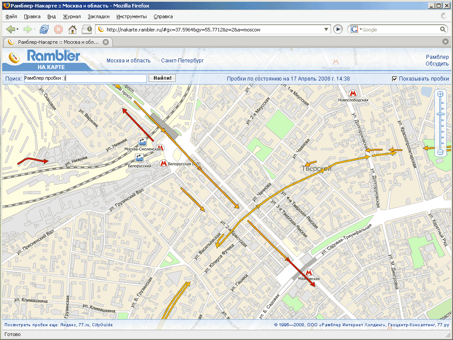This screenshot has height=340, width=453.
Task: Open the list-all-tabs dropdown on the tab bar
Action: point(445,42)
